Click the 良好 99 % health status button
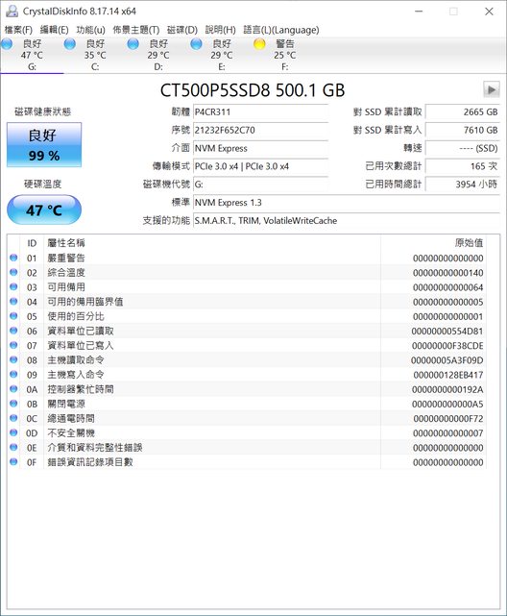 pos(44,144)
